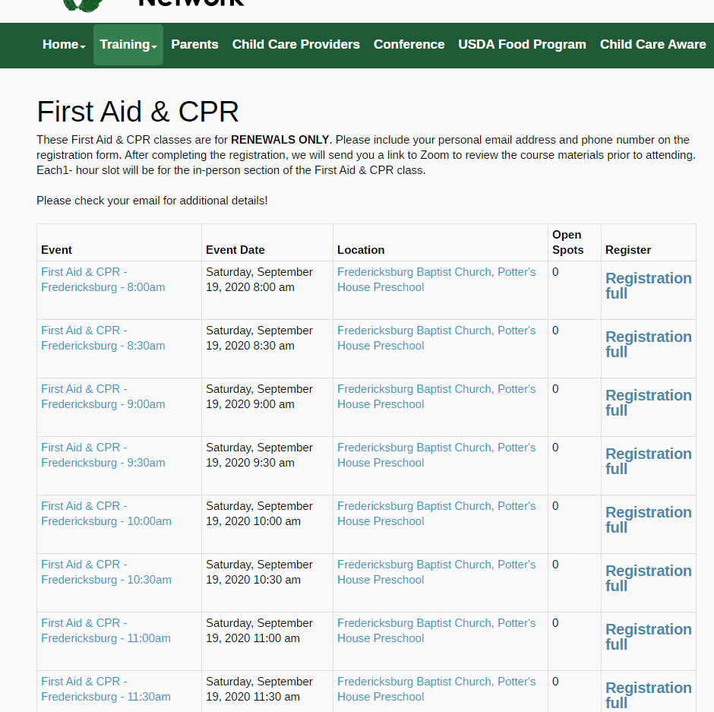Open the Training dropdown menu
Viewport: 714px width, 712px height.
[128, 45]
